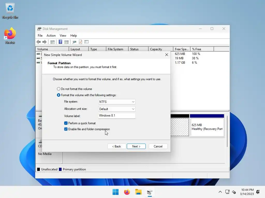Open the File menu

tap(40, 36)
